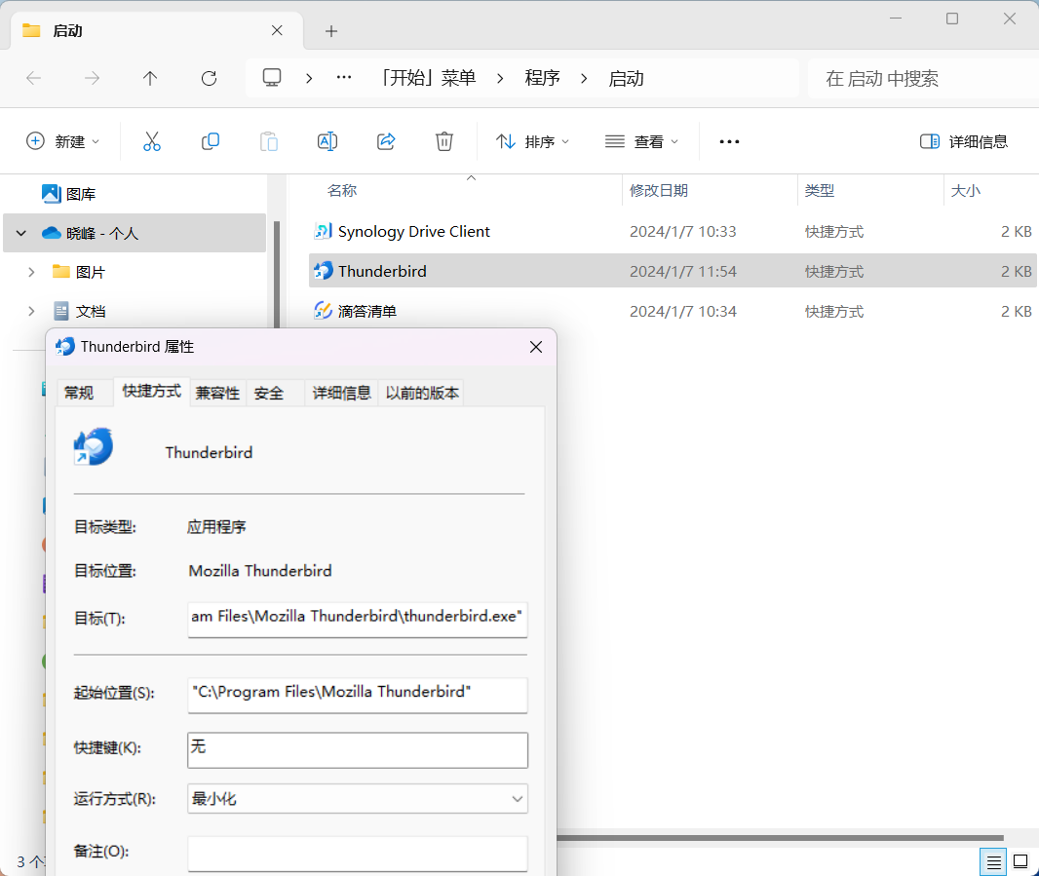Viewport: 1039px width, 876px height.
Task: Click the Delete trash icon
Action: (443, 141)
